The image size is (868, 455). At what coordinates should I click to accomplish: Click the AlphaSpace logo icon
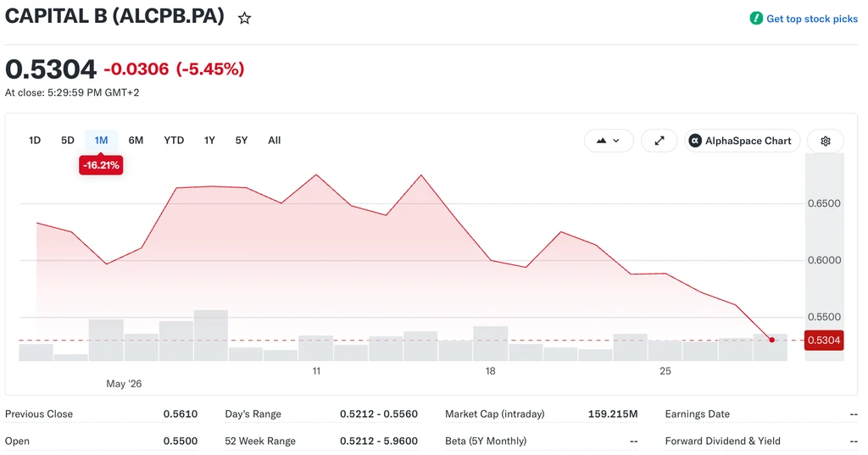695,141
